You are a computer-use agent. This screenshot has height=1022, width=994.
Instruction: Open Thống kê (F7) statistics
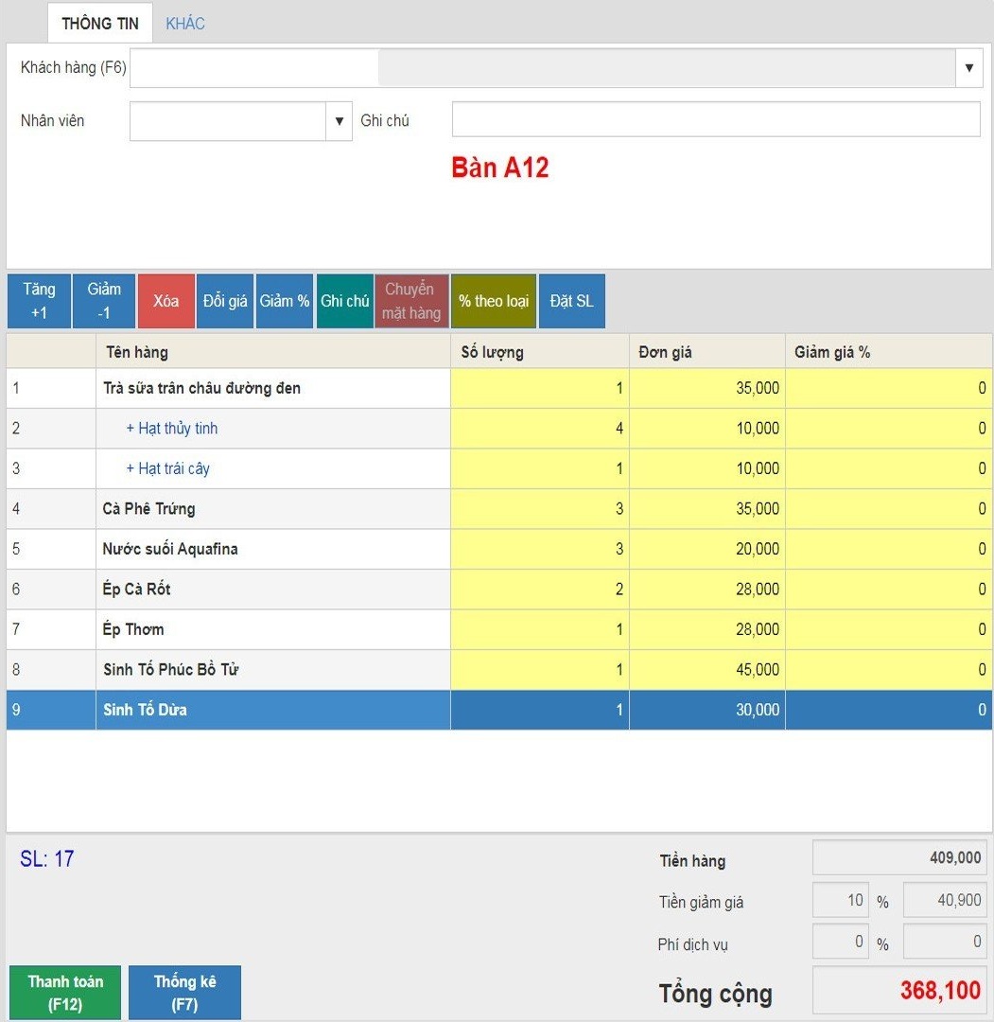coord(184,993)
